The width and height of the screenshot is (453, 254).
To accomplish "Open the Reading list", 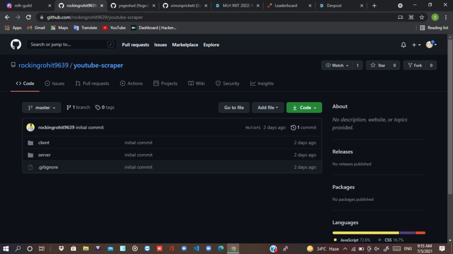I will [x=434, y=27].
